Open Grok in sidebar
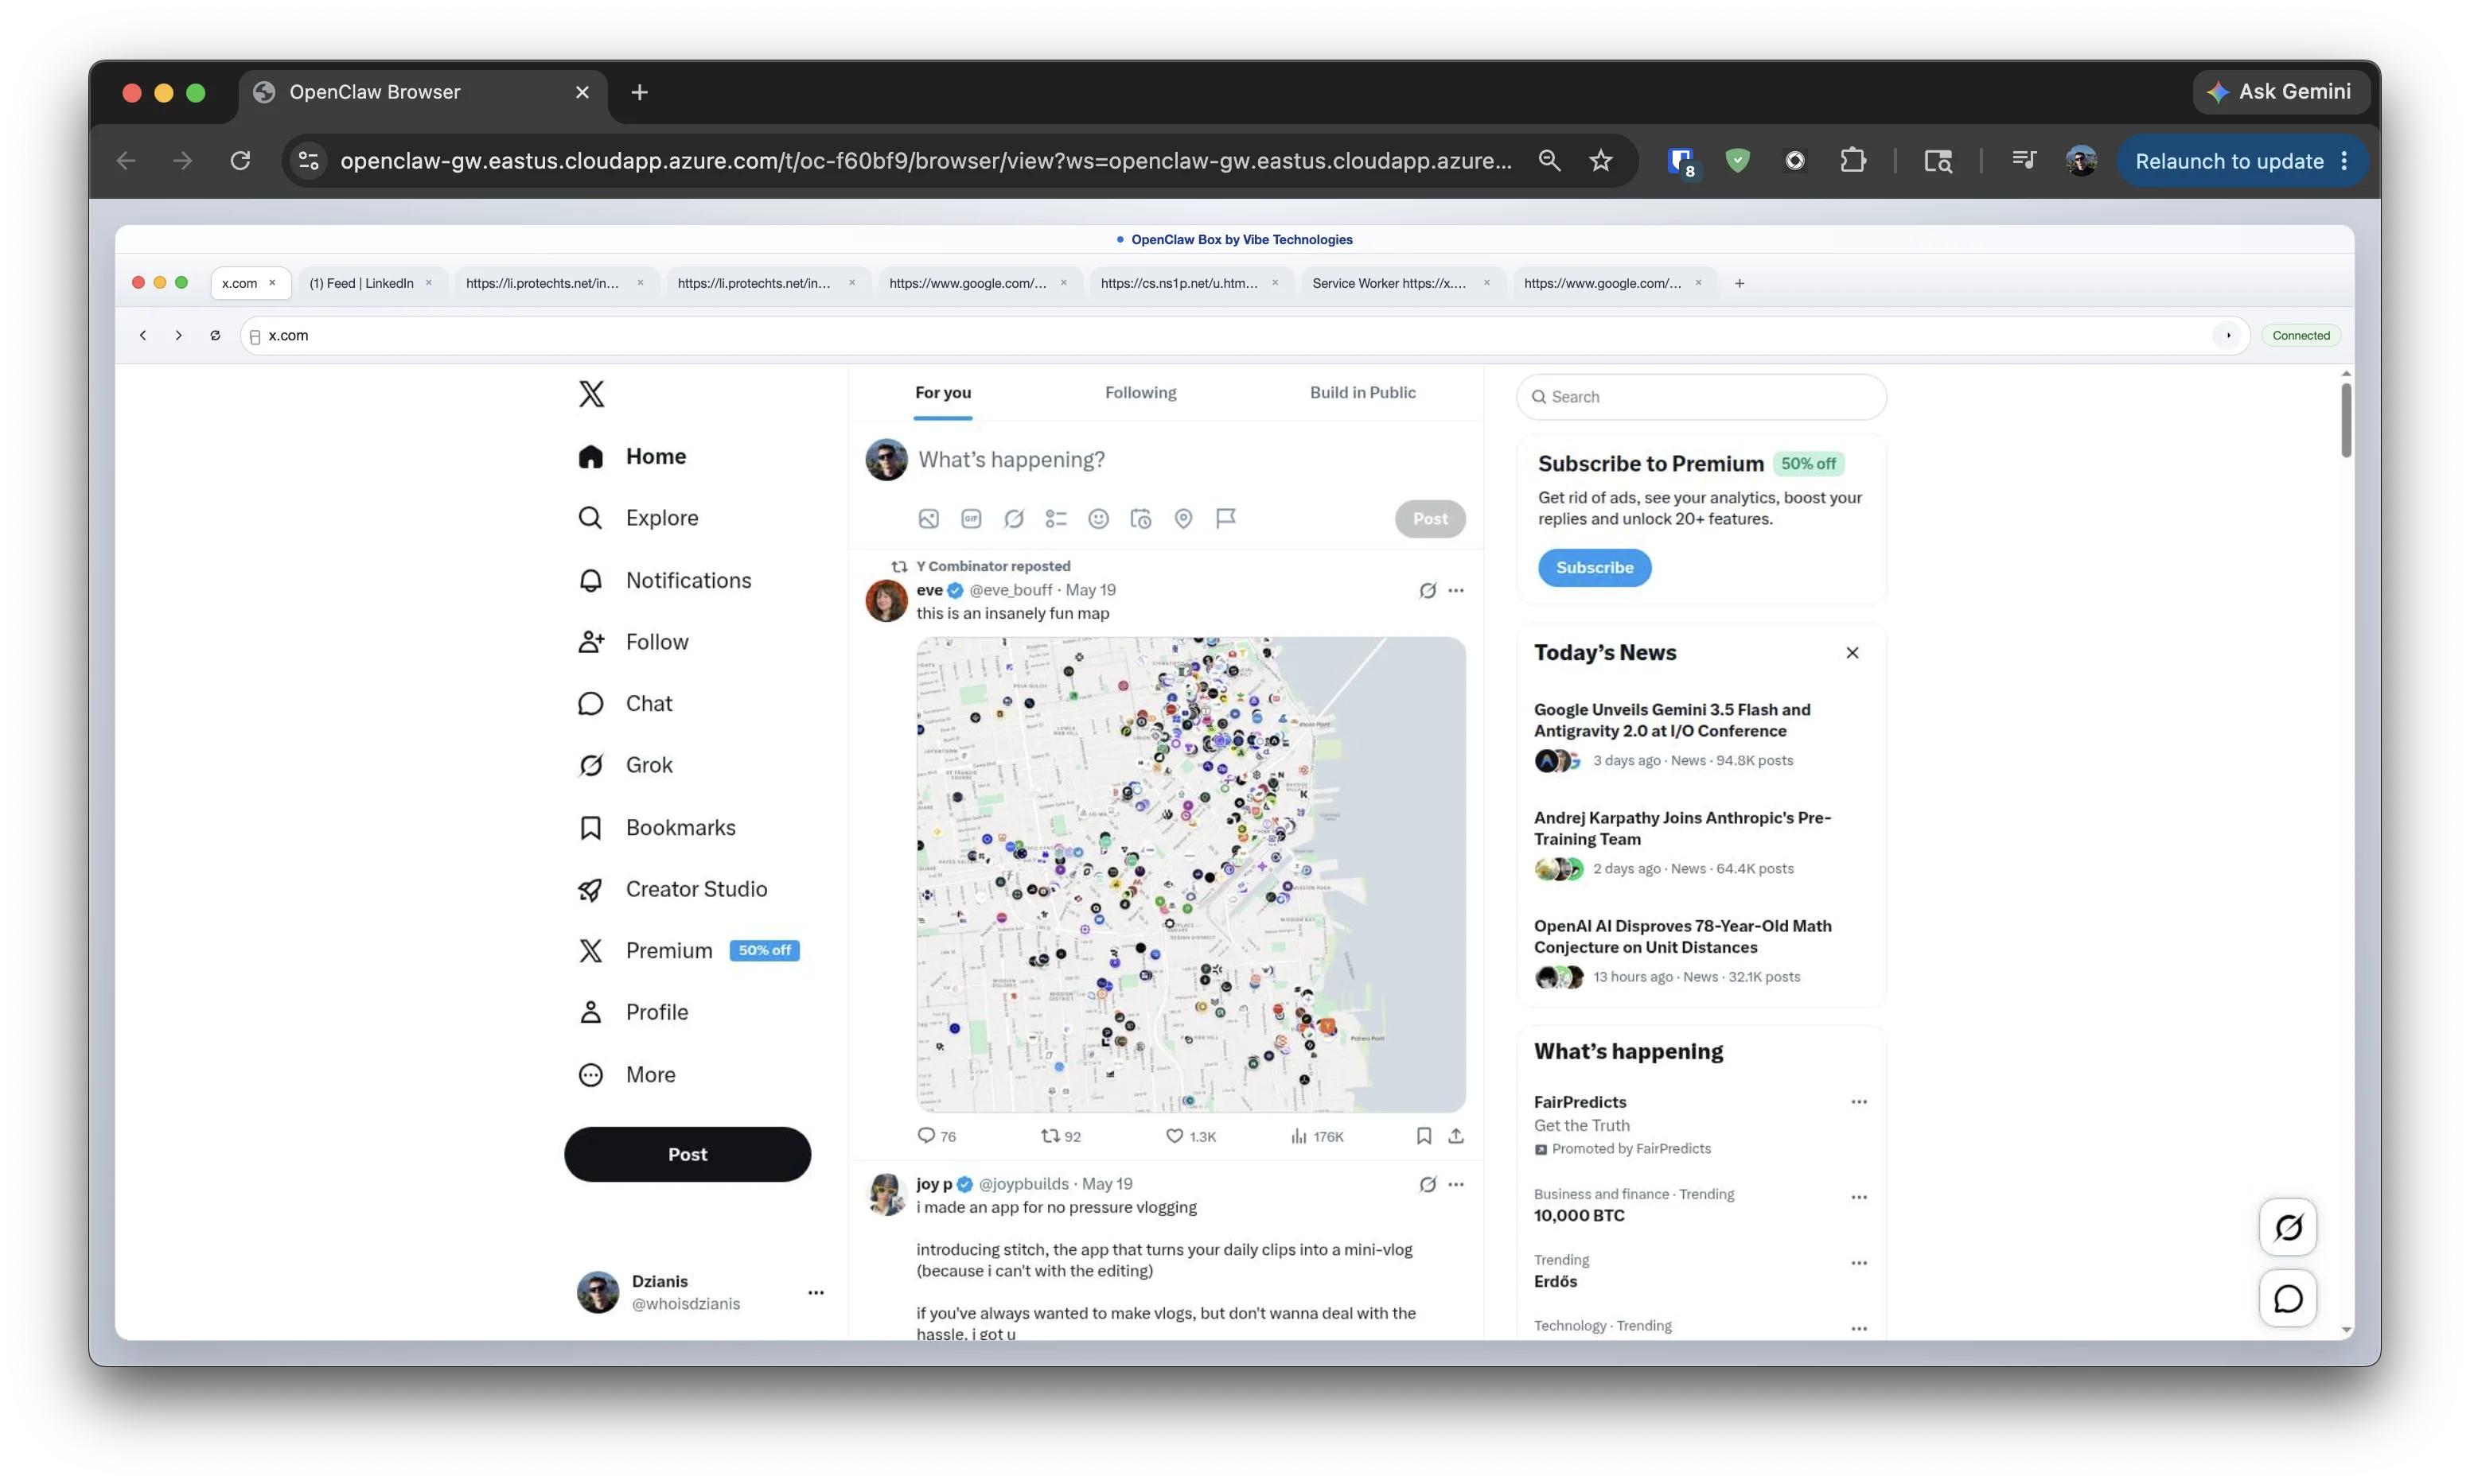 (x=625, y=765)
